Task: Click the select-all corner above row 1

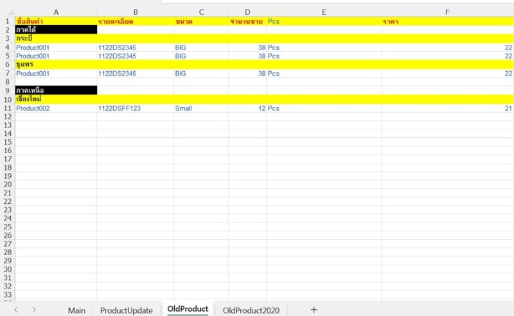Action: (7, 12)
